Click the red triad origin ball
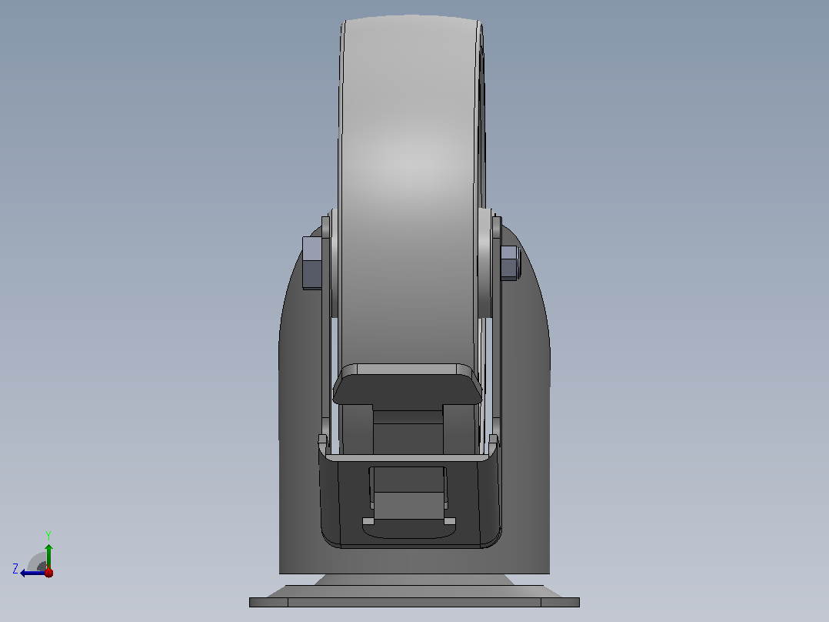Viewport: 829px width, 622px height. coord(48,573)
